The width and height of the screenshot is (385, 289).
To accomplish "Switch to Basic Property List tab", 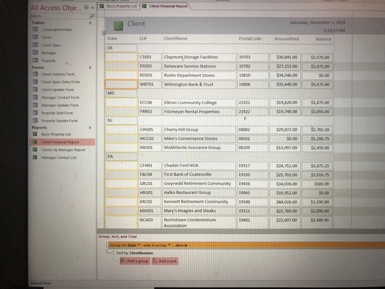I will point(119,6).
